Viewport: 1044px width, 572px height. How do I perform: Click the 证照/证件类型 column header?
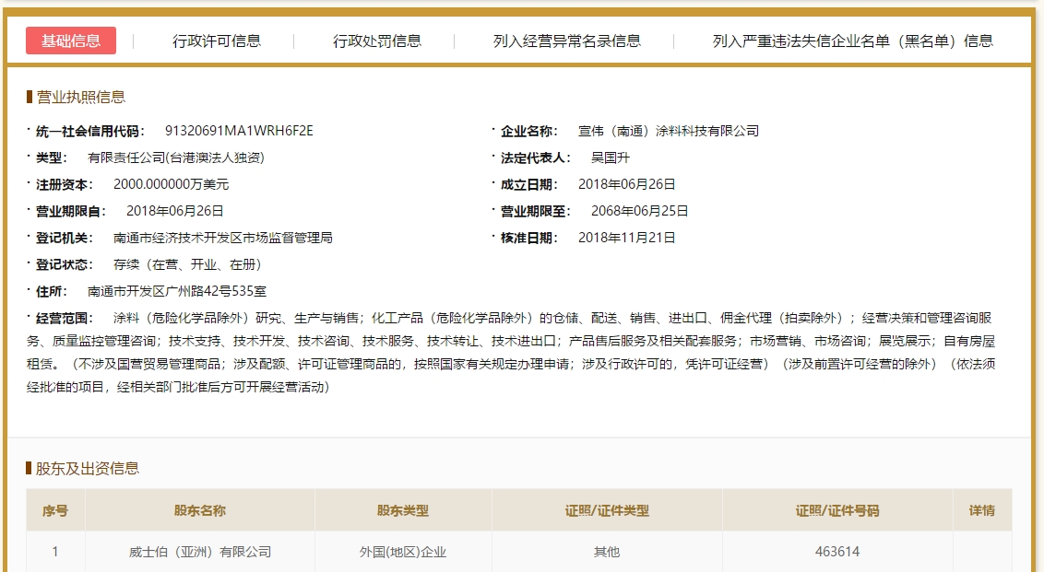click(x=607, y=510)
